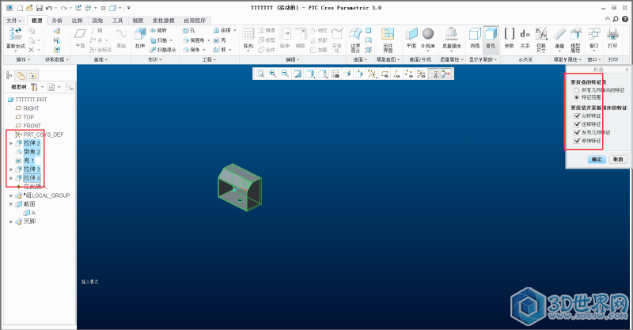Expand 拉伸 4 in model tree

click(x=11, y=178)
